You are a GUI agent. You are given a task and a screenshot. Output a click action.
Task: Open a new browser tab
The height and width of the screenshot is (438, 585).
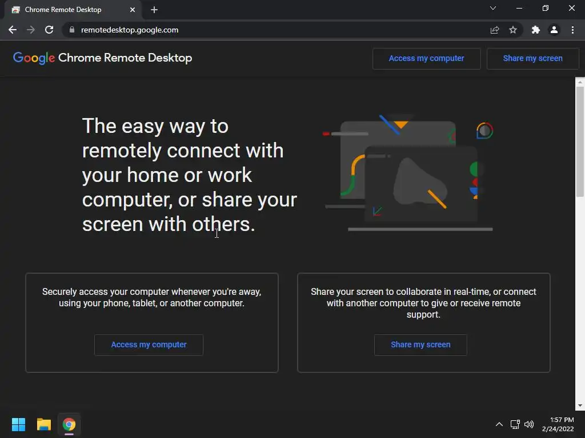pyautogui.click(x=154, y=10)
